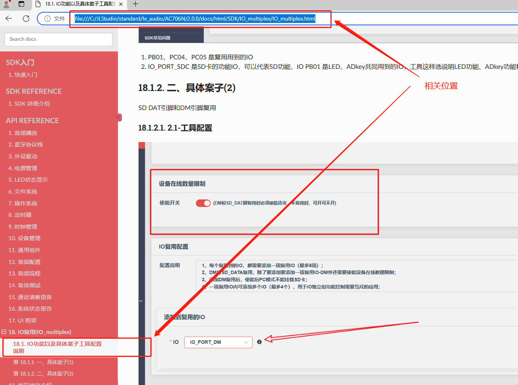The image size is (518, 385).
Task: Toggle the 使能开关 switch
Action: point(203,203)
